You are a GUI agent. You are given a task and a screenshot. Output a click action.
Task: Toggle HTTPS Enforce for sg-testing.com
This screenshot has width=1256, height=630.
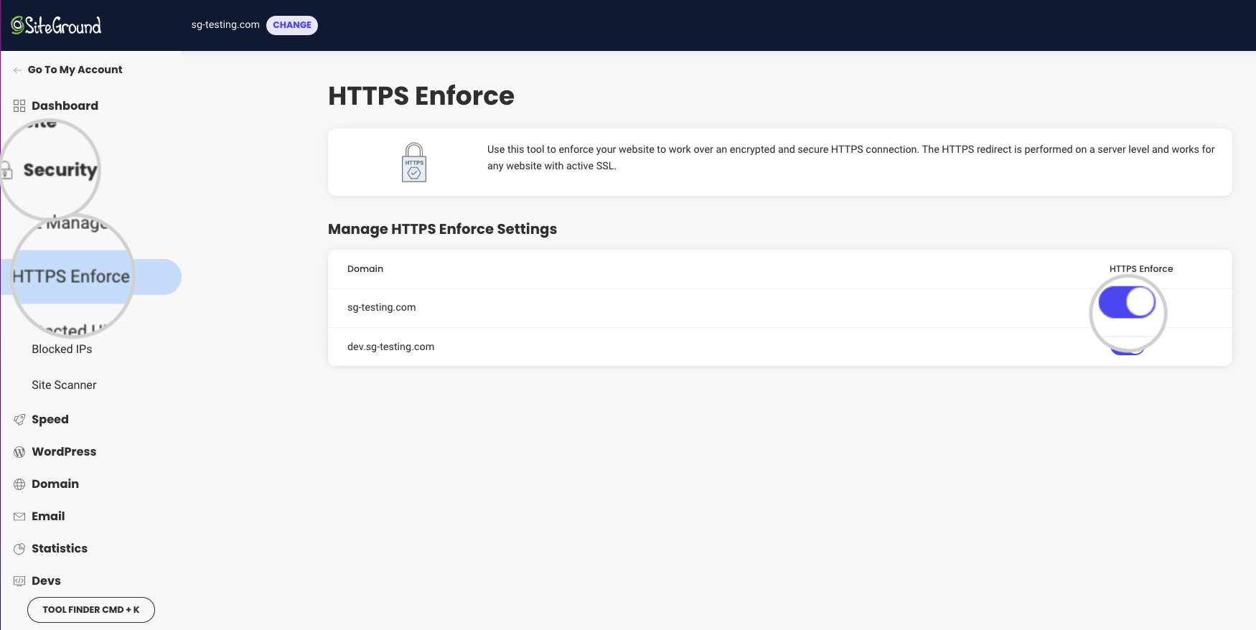pos(1127,302)
